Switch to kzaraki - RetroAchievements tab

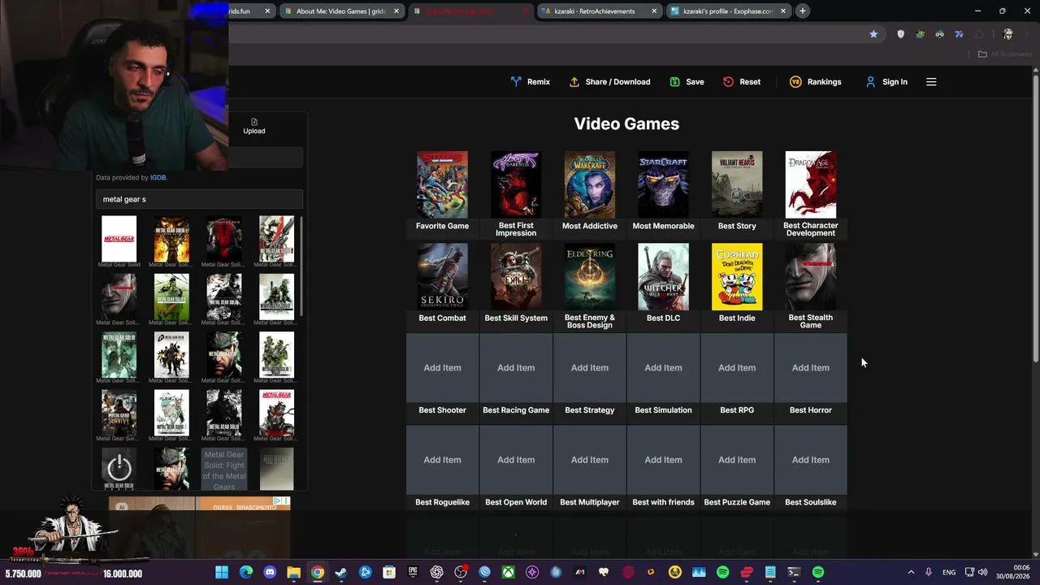(x=600, y=11)
